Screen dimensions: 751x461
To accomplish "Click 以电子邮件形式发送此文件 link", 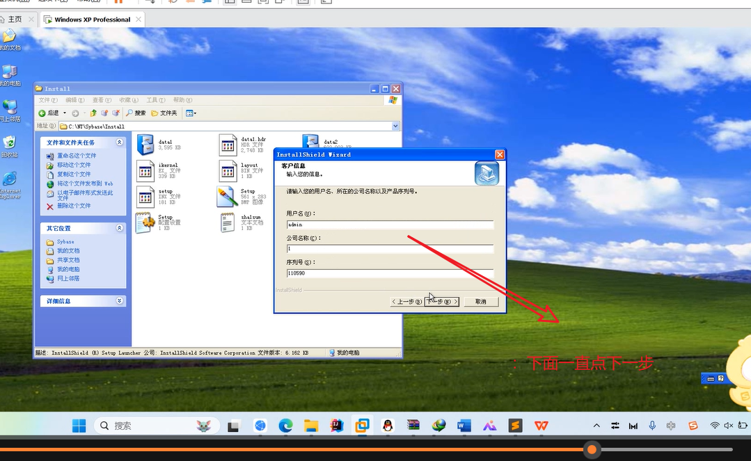I will tap(85, 195).
